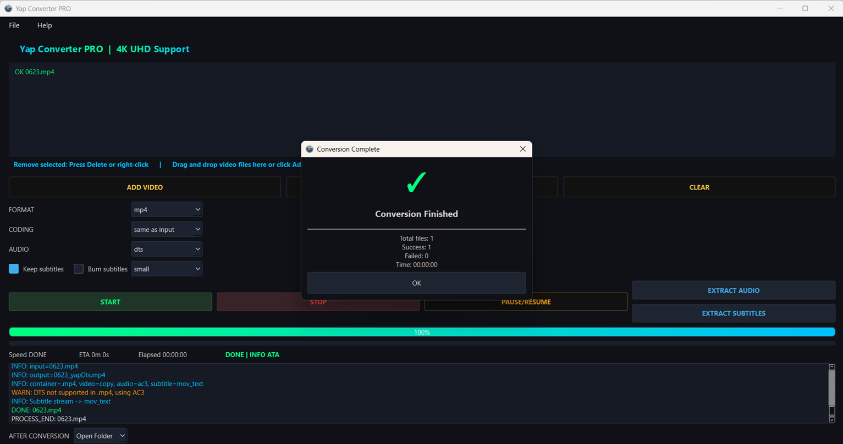
Task: Click the Conversion Complete dialog title icon
Action: 310,149
